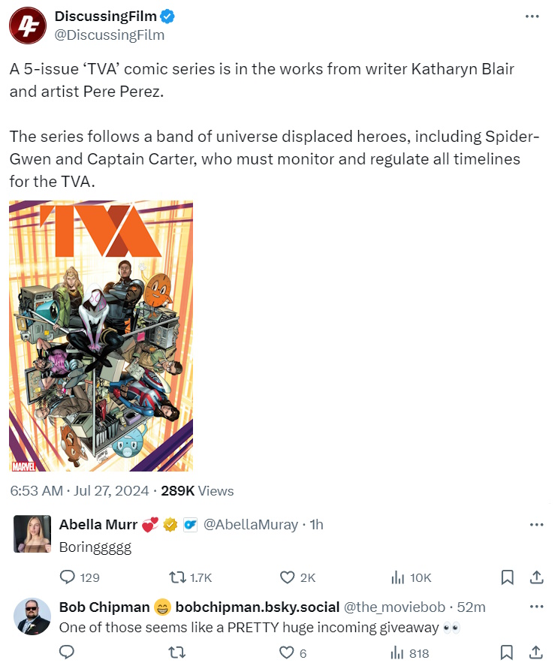Bookmark Bob Chipman's comment
Screen dimensions: 555x666
508,653
